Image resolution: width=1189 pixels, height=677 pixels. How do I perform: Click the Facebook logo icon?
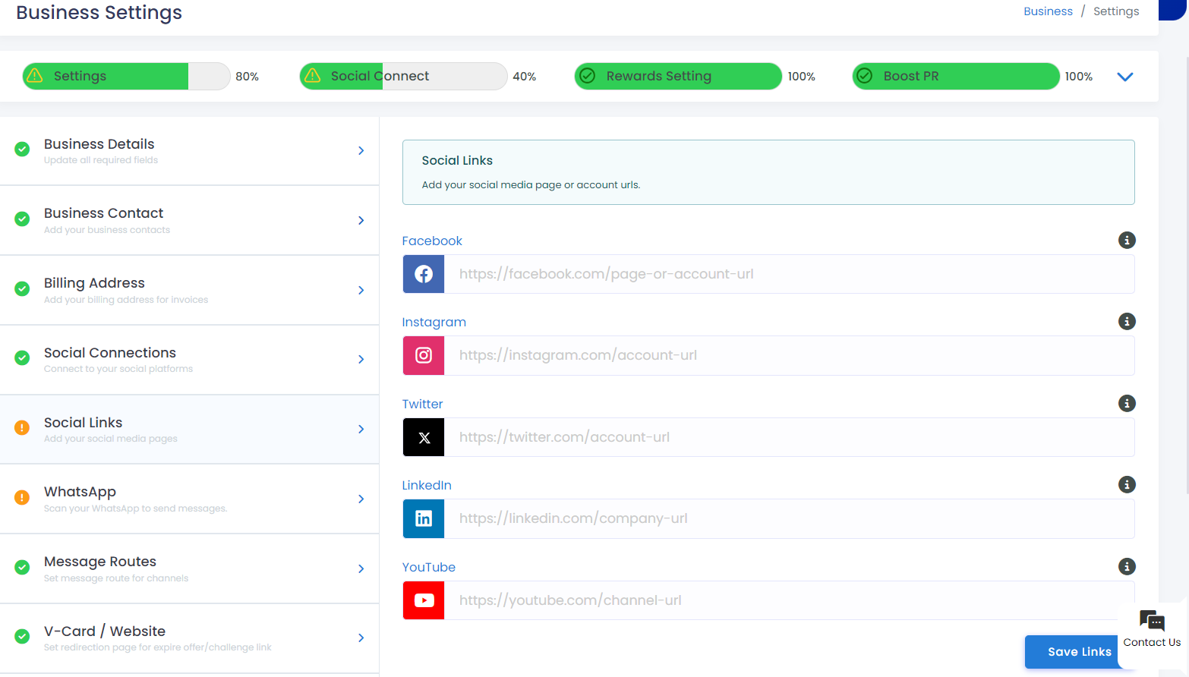424,274
